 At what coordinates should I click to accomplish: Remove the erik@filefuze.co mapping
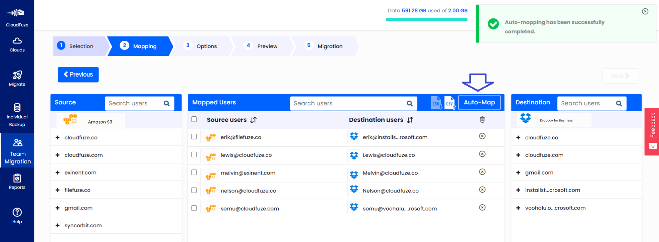[482, 136]
